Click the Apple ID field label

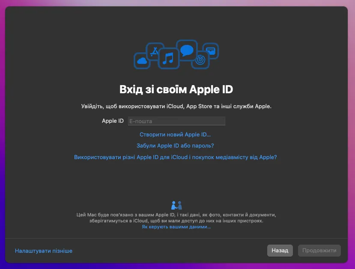point(113,121)
